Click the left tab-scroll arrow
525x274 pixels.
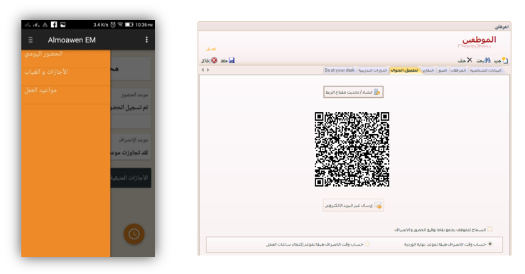pyautogui.click(x=202, y=70)
